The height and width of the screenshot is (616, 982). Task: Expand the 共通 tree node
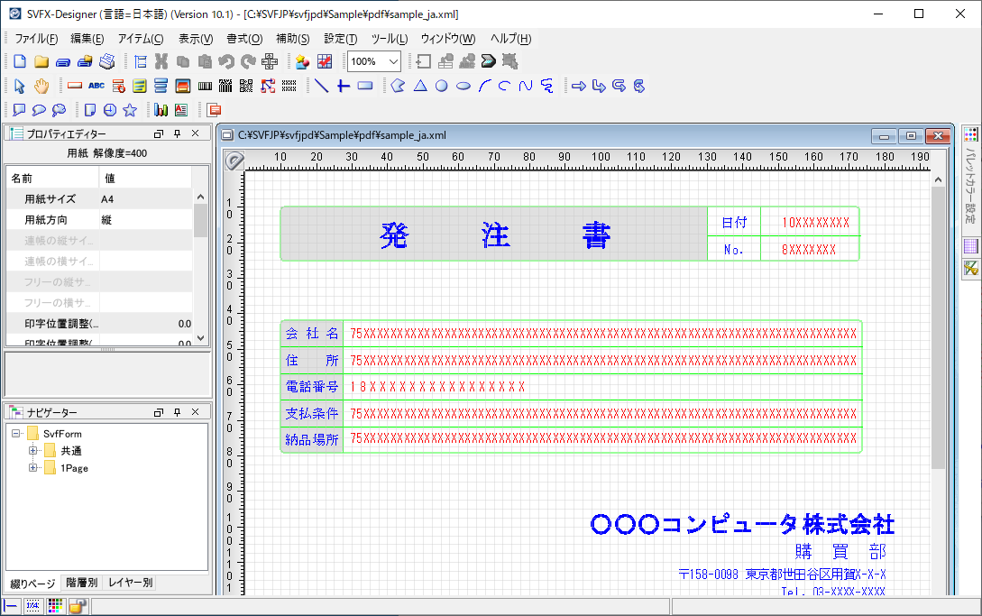click(x=33, y=451)
